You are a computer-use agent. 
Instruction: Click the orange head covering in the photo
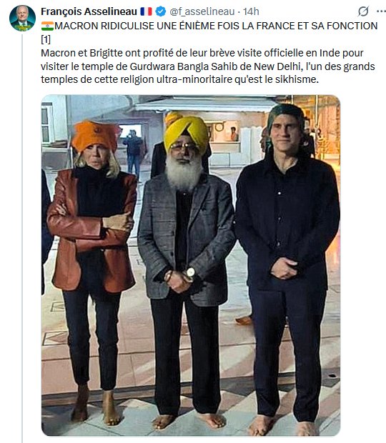(94, 136)
